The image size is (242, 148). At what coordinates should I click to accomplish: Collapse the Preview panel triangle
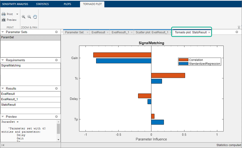pos(3,117)
